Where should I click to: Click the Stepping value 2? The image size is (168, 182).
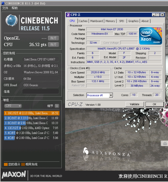click(155, 53)
